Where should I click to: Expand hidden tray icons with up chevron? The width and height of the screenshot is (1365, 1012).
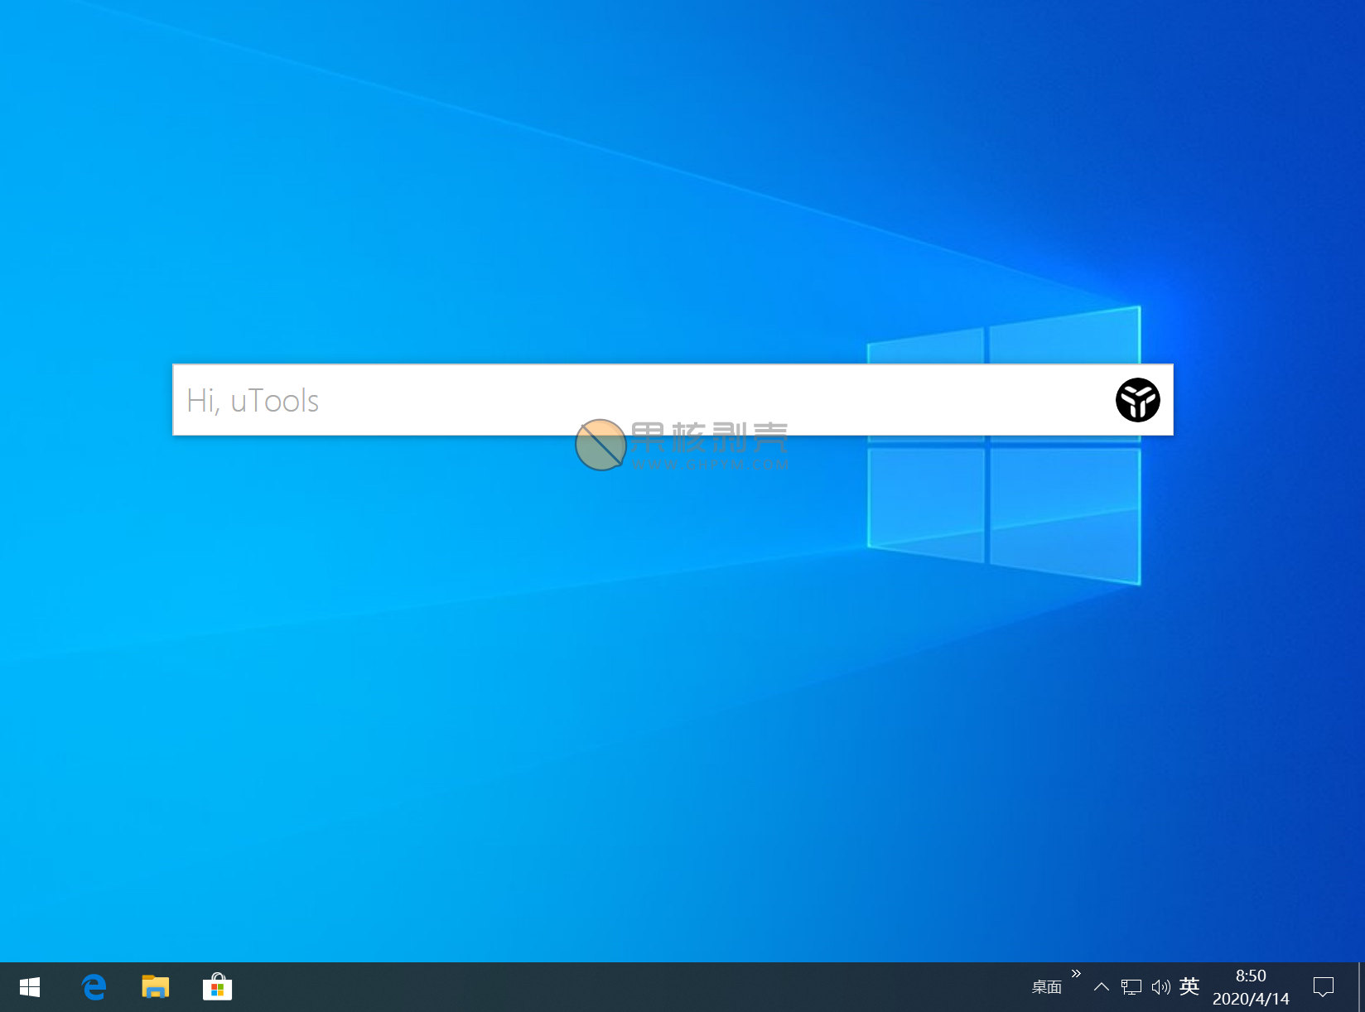pyautogui.click(x=1101, y=987)
